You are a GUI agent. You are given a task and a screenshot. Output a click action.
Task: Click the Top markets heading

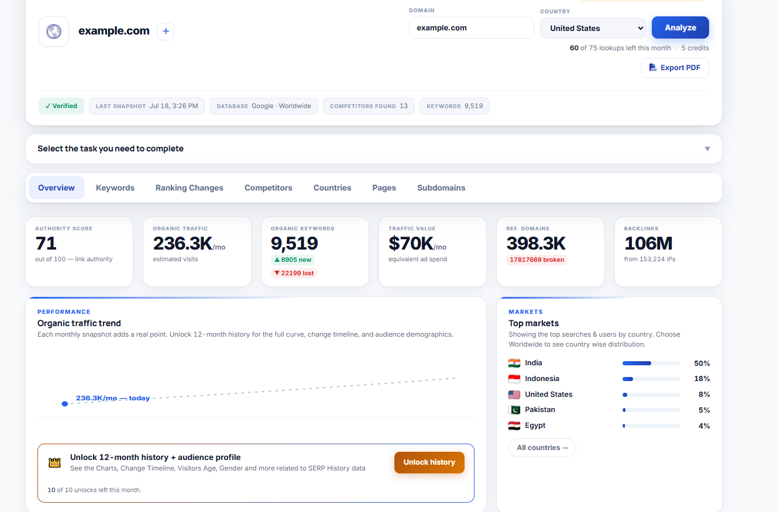pyautogui.click(x=534, y=323)
